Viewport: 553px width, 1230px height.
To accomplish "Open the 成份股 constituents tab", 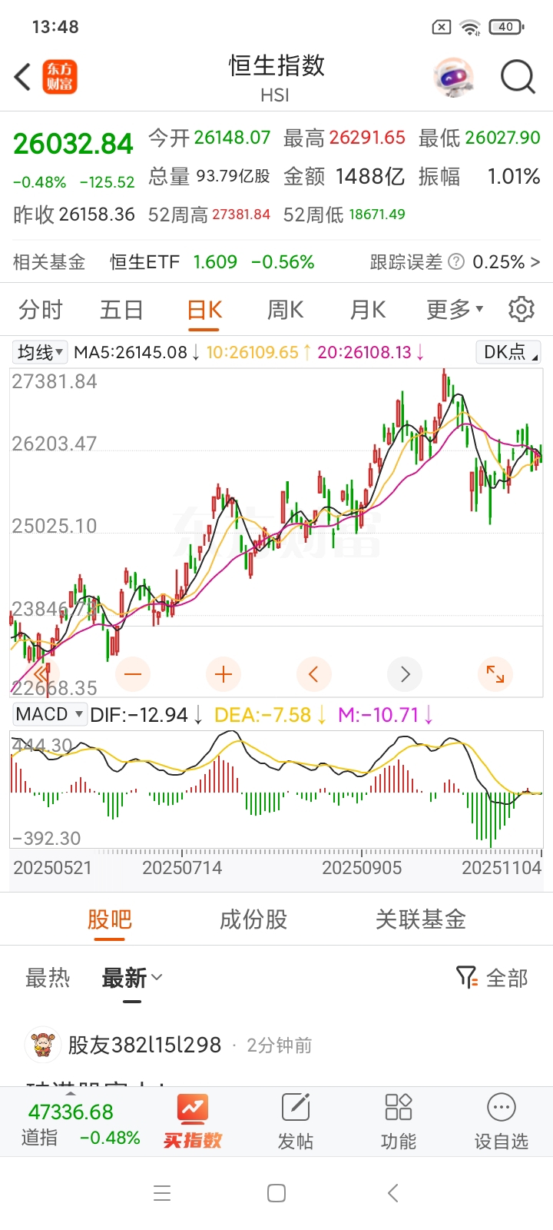I will pyautogui.click(x=253, y=919).
